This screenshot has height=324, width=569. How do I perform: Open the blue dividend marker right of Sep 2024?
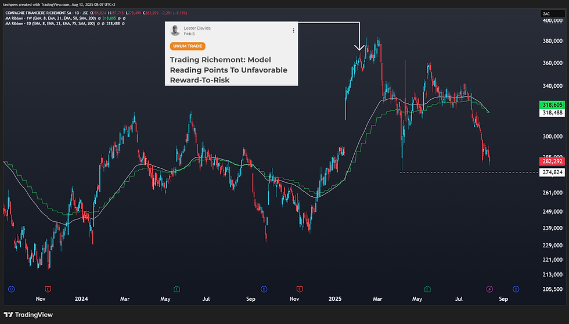pos(264,289)
